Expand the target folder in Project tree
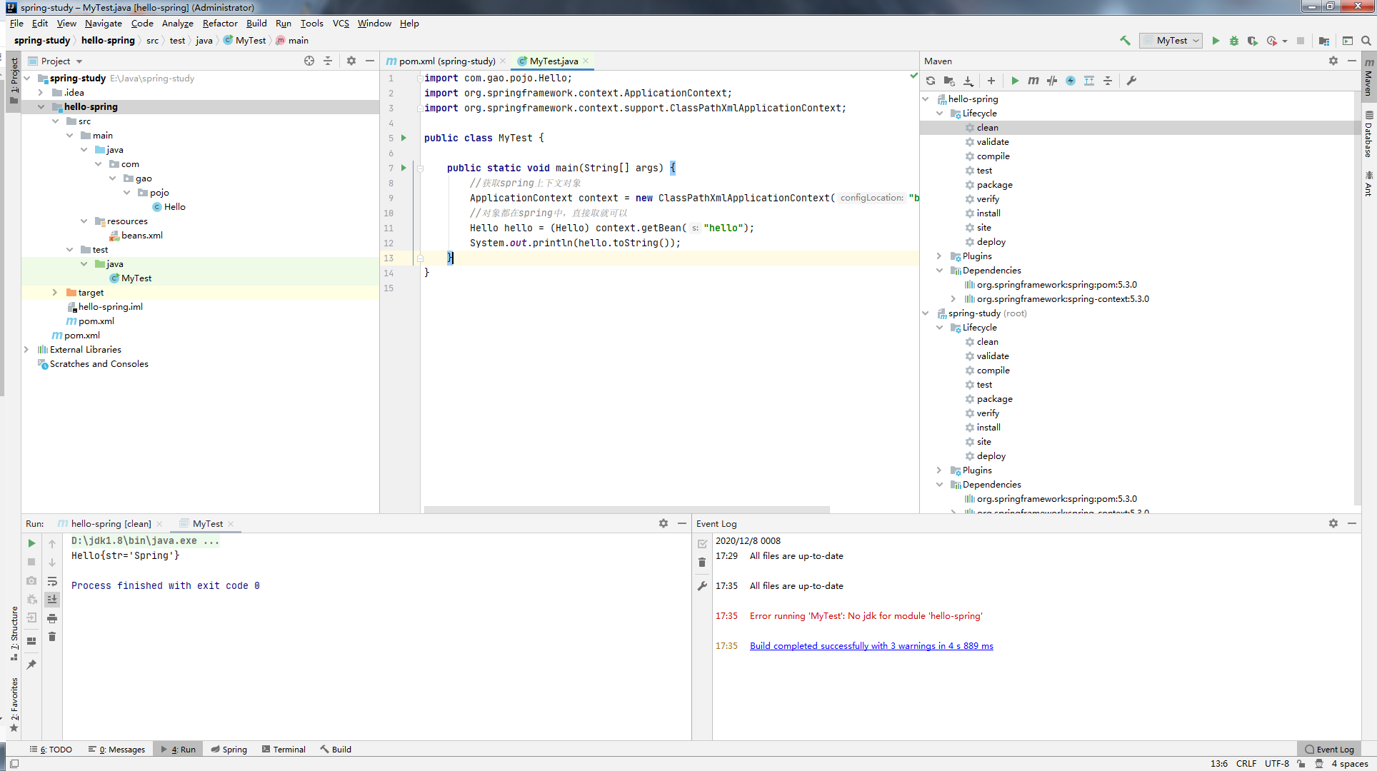 [54, 293]
